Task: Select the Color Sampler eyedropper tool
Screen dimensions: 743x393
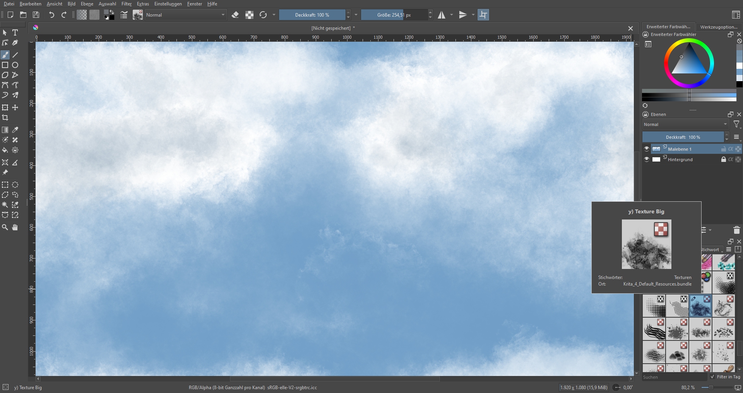Action: [15, 130]
